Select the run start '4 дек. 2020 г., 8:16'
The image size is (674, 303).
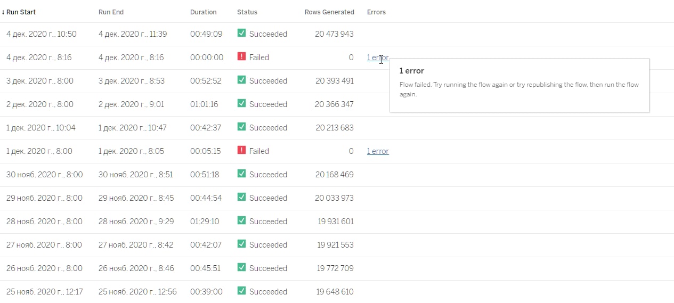tap(39, 58)
